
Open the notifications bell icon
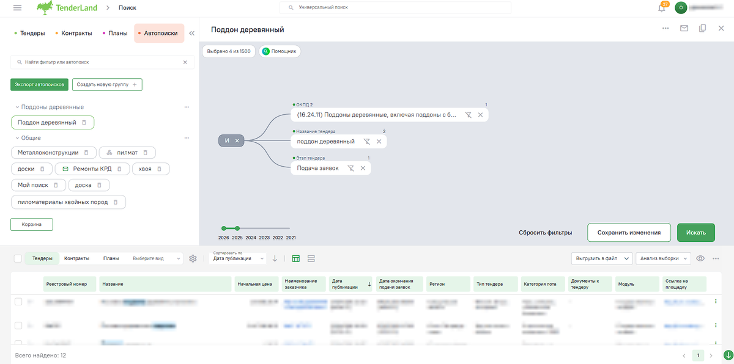662,8
